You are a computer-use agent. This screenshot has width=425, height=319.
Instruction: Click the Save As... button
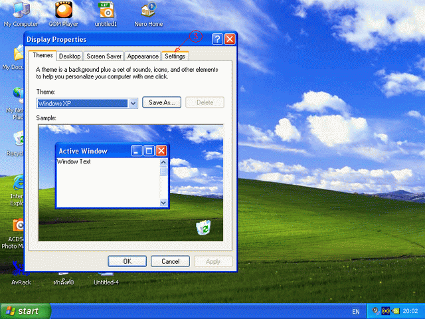[161, 102]
